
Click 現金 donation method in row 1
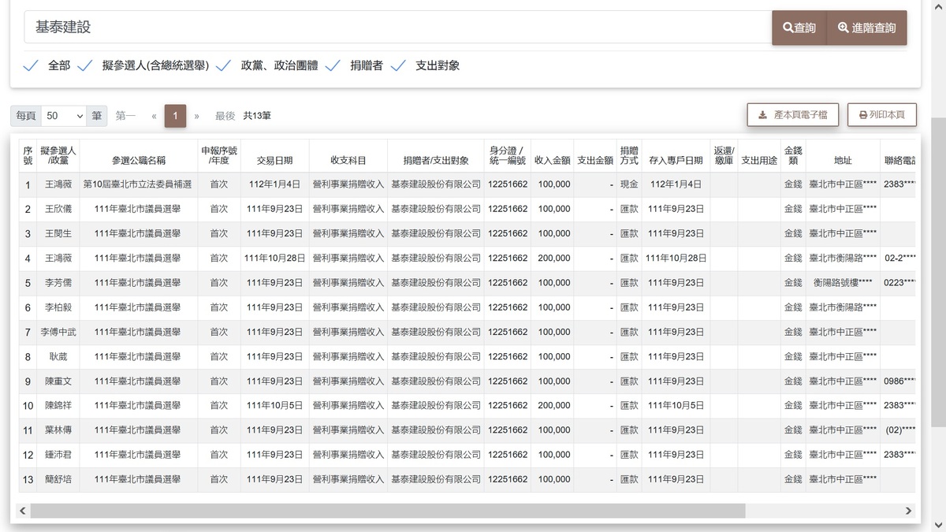click(629, 184)
